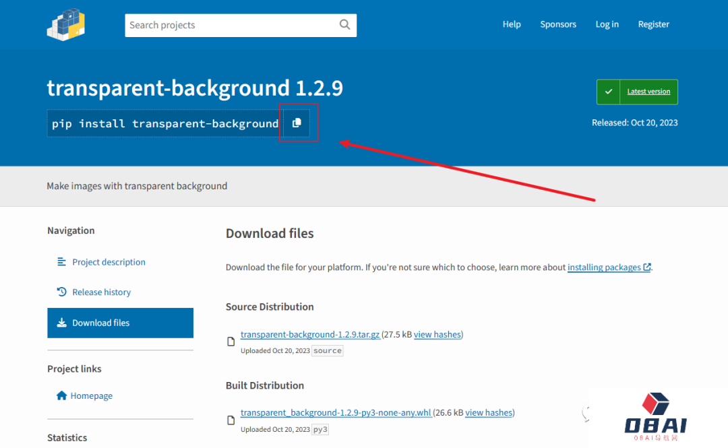Switch to the Project description tab
This screenshot has height=448, width=728.
tap(109, 262)
